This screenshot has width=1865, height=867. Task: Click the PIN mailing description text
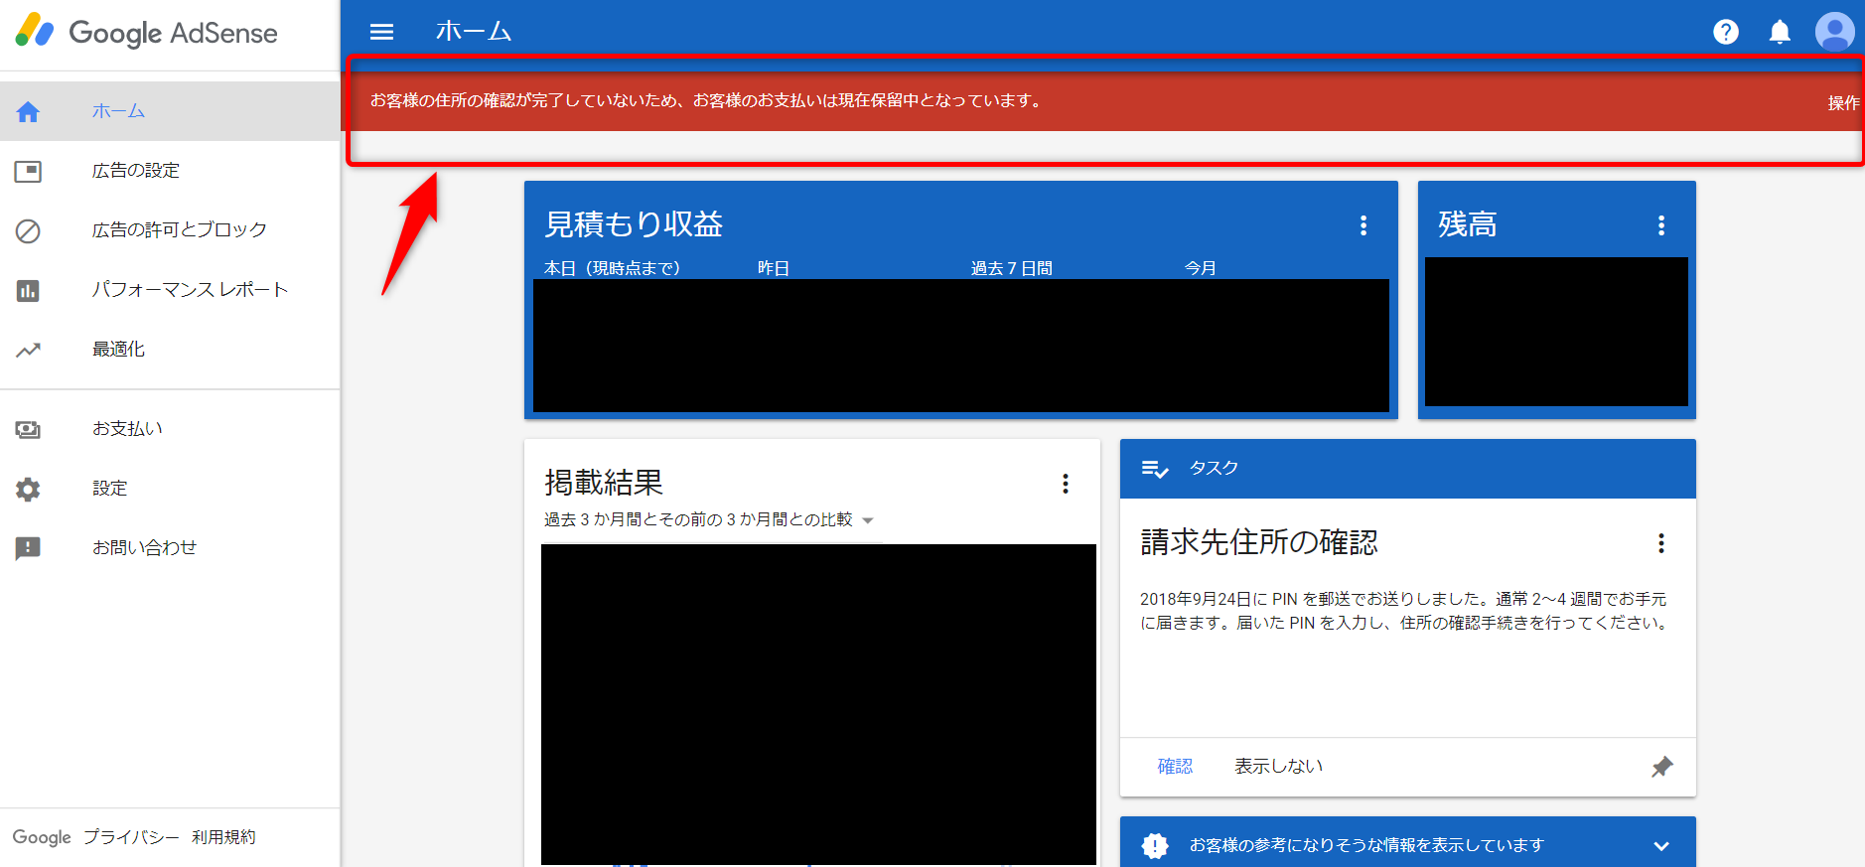click(x=1403, y=611)
